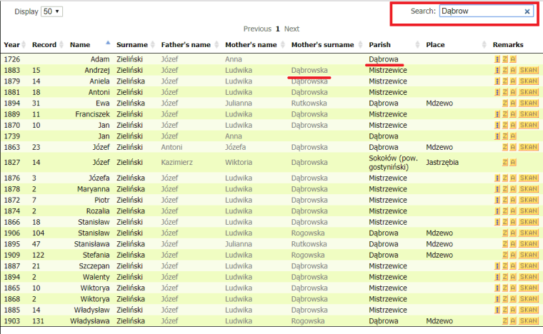
Task: Sort the table by Name column
Action: point(80,44)
